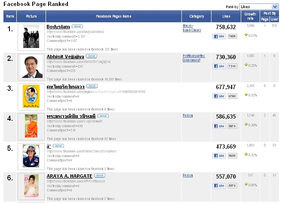Viewport: 282px width, 203px height.
Task: Click the Likes column header
Action: coord(226,16)
